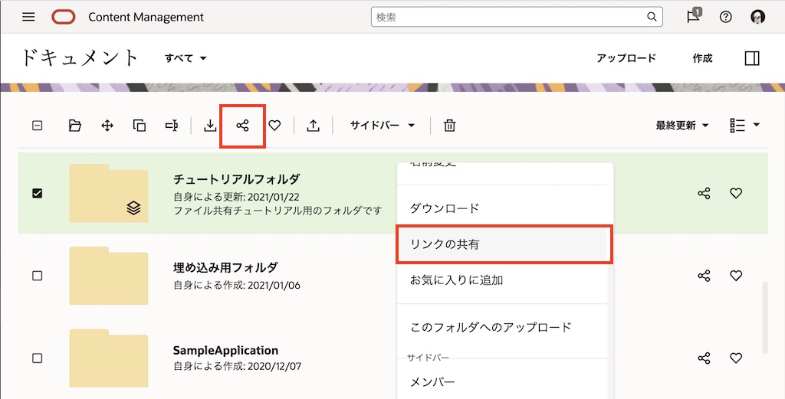Expand the すべて filter dropdown
The width and height of the screenshot is (785, 399).
tap(186, 58)
